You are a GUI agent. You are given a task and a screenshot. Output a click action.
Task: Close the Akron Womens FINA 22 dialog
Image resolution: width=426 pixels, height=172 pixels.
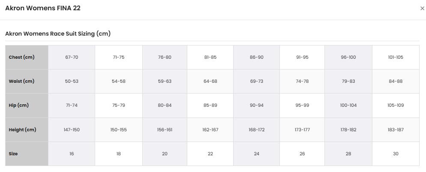coord(422,9)
